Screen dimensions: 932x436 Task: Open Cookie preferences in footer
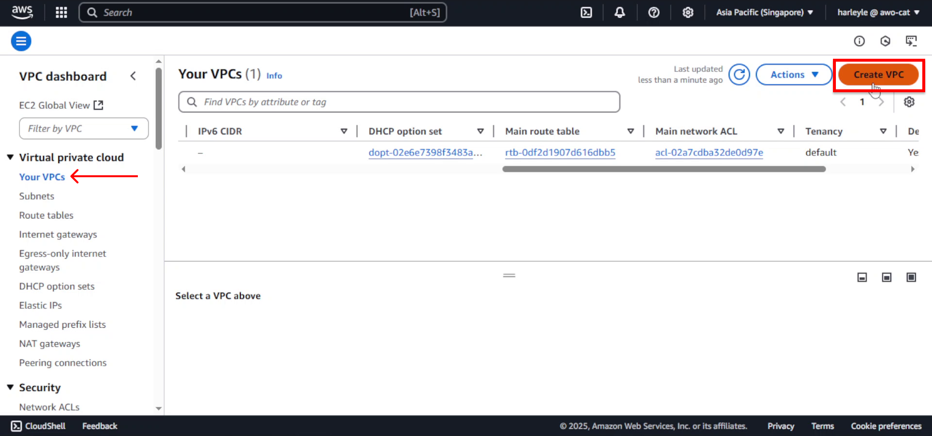pos(886,426)
